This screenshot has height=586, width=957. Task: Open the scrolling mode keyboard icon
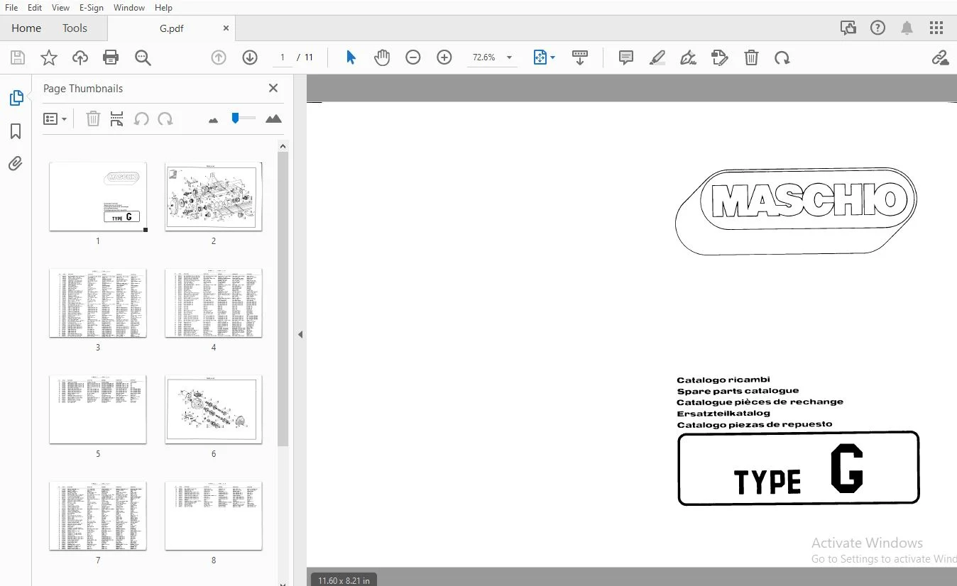click(580, 57)
